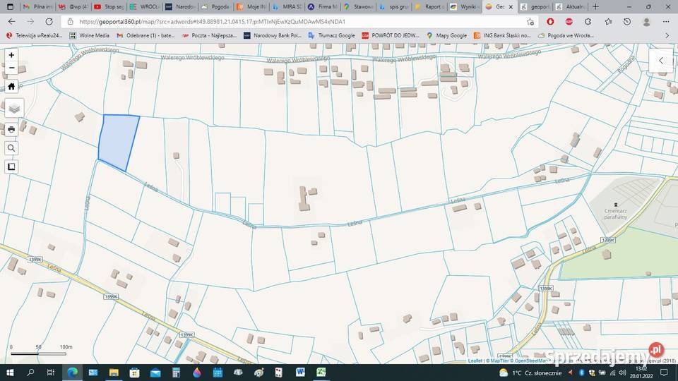Open Microsoft Word from the taskbar
The height and width of the screenshot is (381, 678).
300,372
